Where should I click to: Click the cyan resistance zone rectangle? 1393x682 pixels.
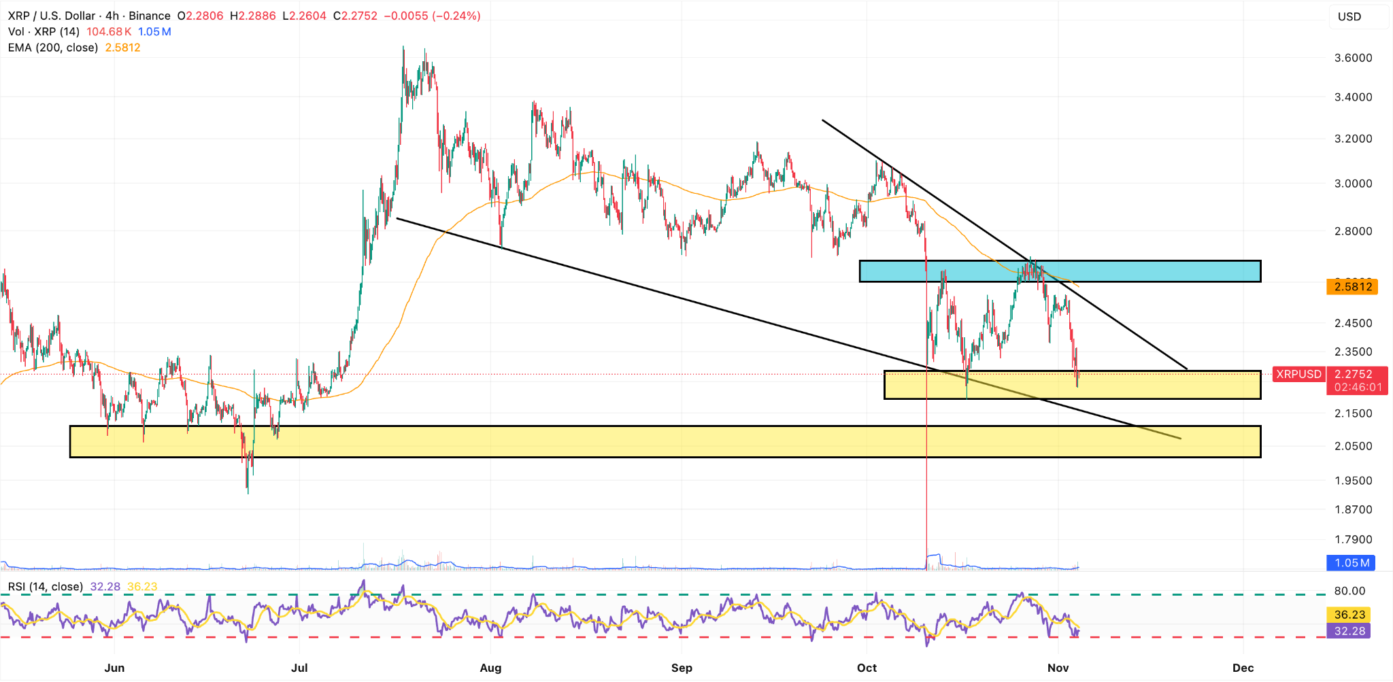pos(1156,271)
